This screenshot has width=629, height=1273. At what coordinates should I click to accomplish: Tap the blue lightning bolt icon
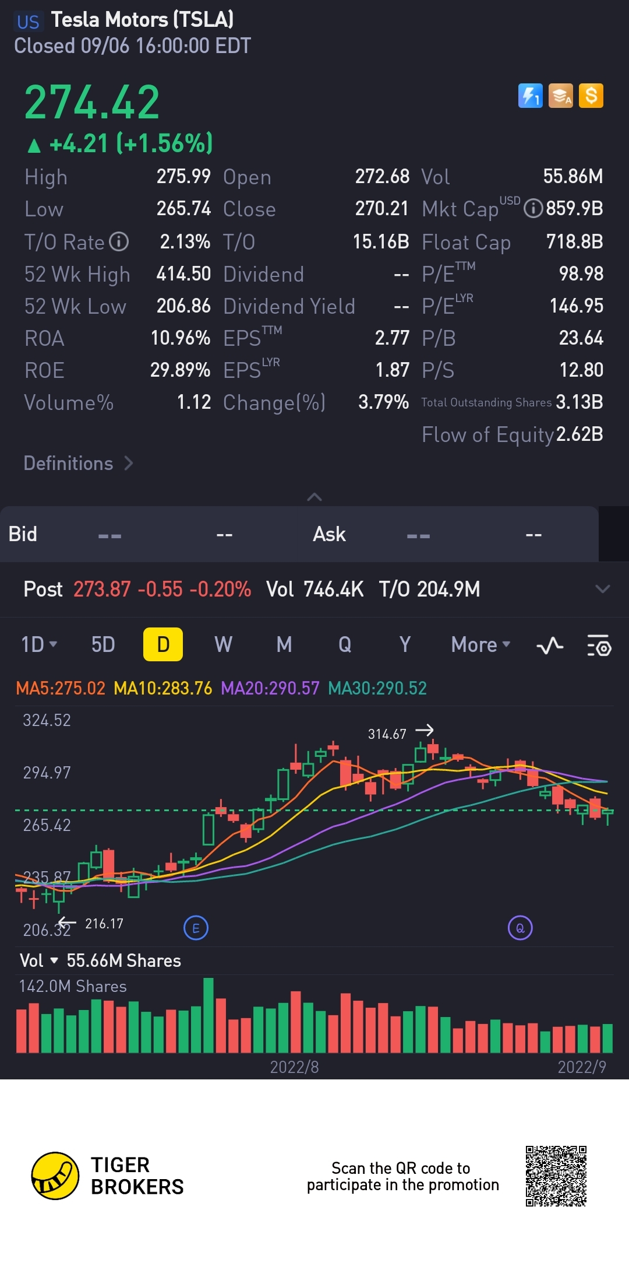[x=530, y=96]
